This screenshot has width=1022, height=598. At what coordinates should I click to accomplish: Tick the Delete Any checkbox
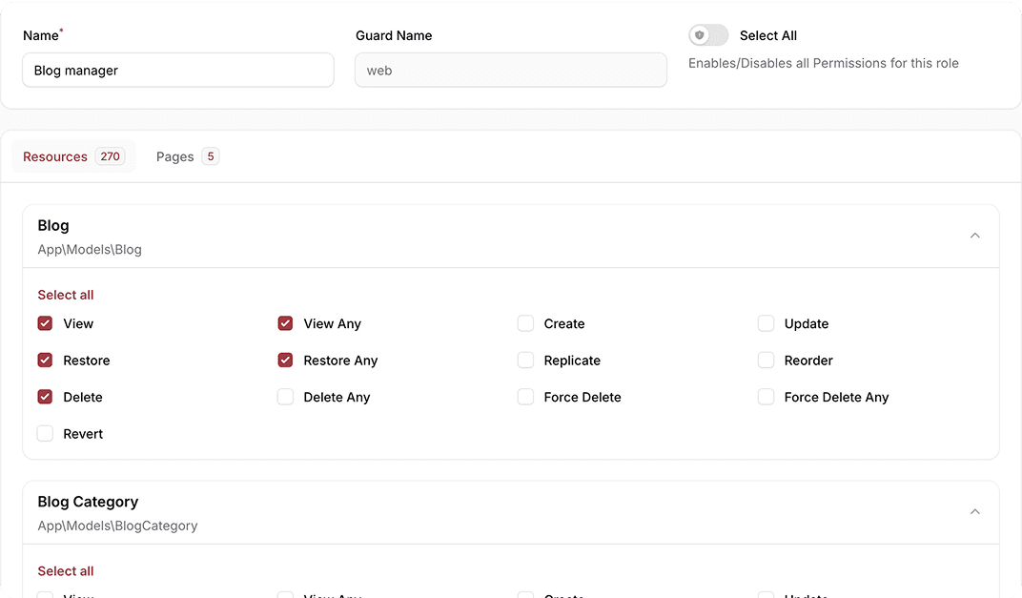click(x=285, y=397)
